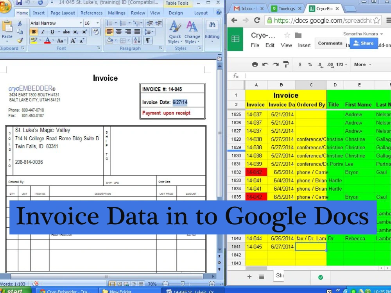
Task: Click the yellow text highlight color
Action: click(x=33, y=40)
